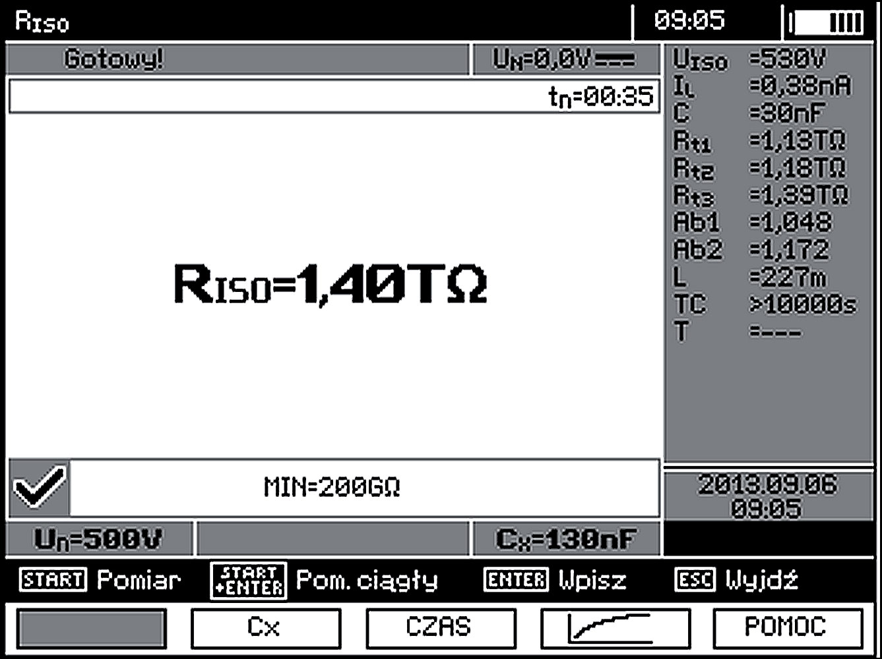Click the TC >10000s time constant row
This screenshot has height=659, width=882.
pos(765,304)
